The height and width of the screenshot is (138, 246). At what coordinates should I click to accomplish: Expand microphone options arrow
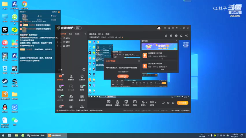(147, 102)
